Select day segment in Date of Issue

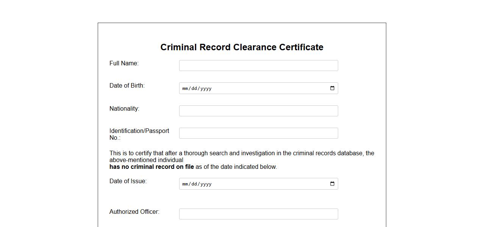[194, 184]
